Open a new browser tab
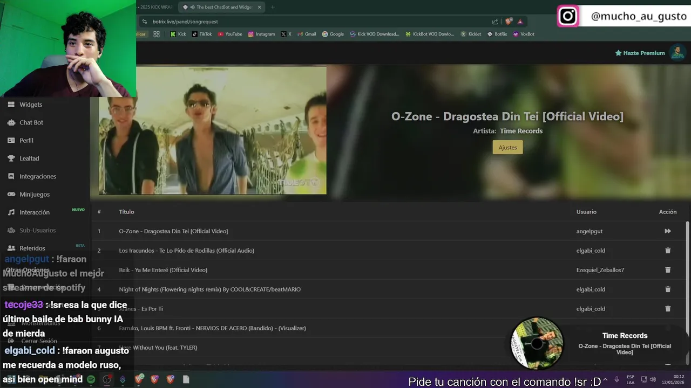The image size is (691, 388). click(x=273, y=7)
